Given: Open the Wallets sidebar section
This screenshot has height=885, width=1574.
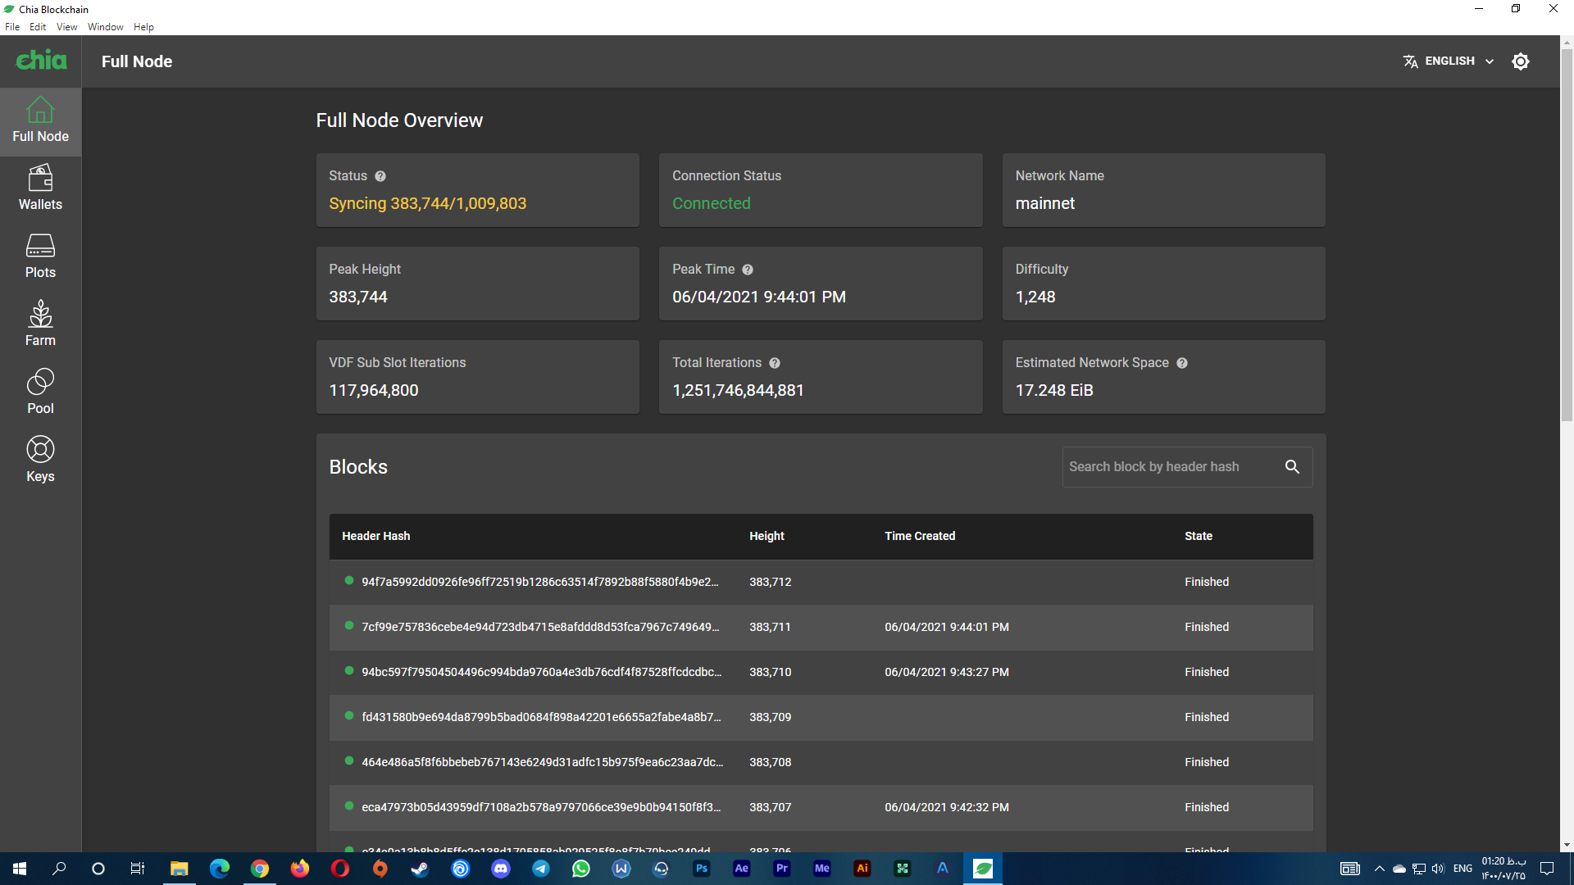Looking at the screenshot, I should [40, 189].
